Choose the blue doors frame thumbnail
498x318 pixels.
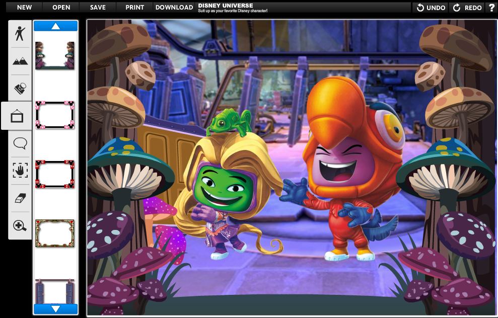(54, 291)
